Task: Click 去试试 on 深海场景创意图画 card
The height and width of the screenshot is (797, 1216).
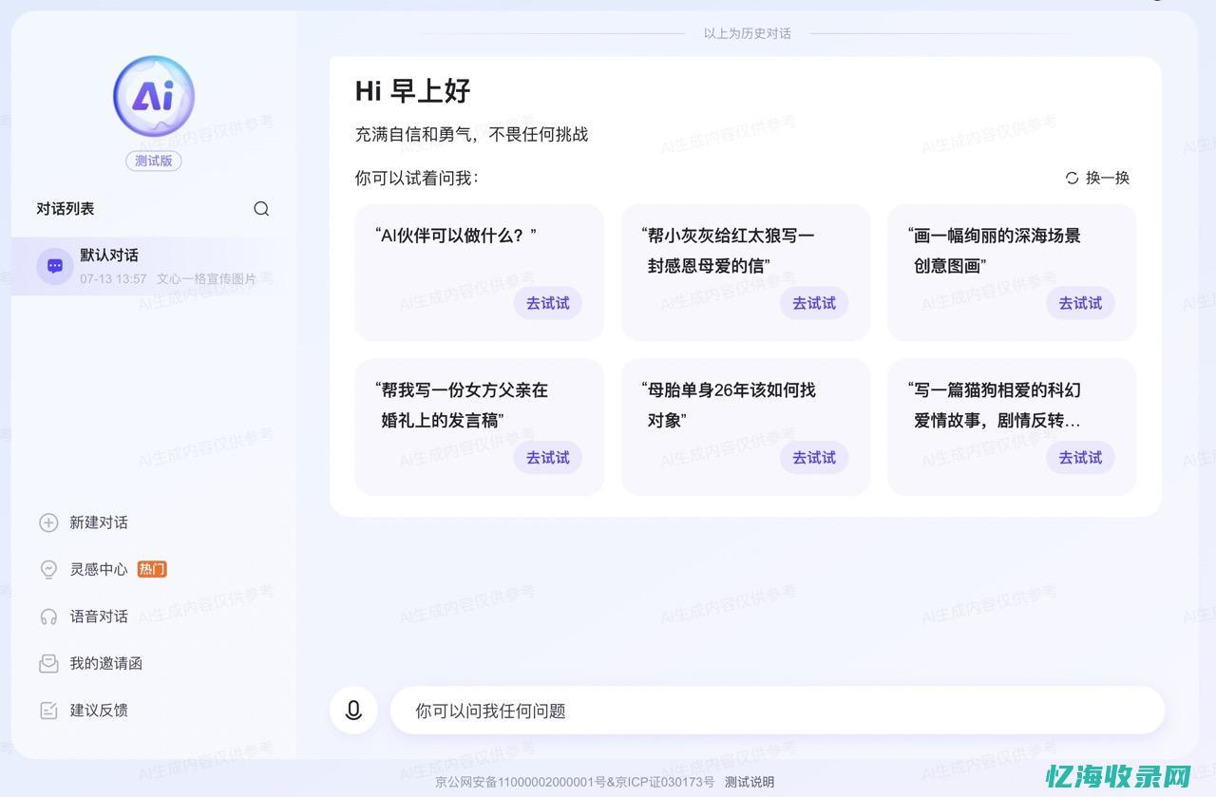Action: pos(1080,303)
